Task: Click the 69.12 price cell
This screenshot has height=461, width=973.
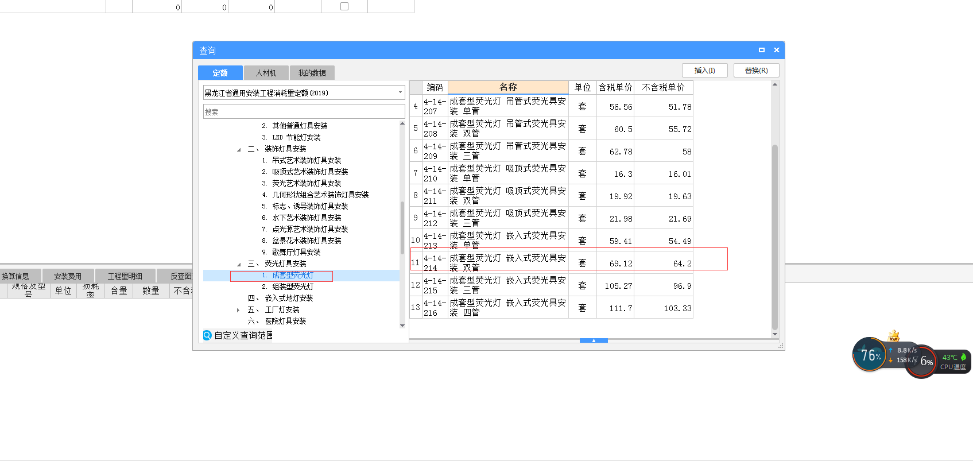Action: coord(615,263)
